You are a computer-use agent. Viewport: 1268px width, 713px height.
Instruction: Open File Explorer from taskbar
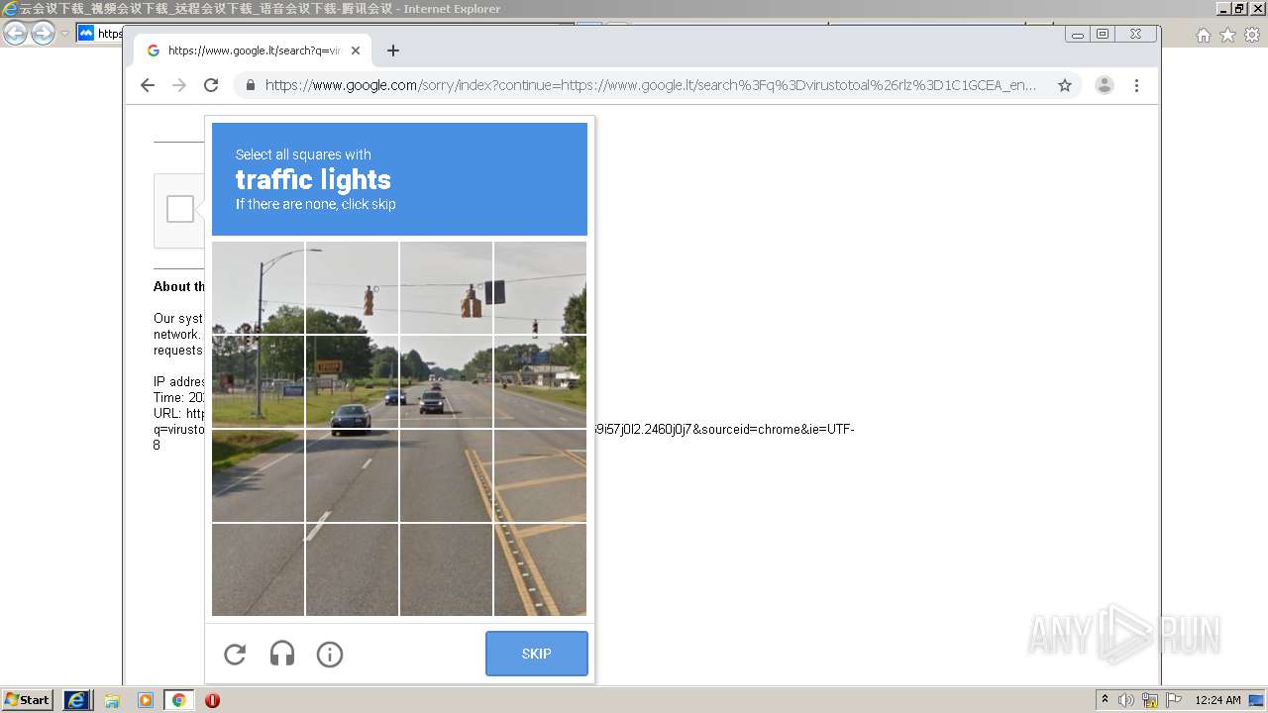[112, 700]
